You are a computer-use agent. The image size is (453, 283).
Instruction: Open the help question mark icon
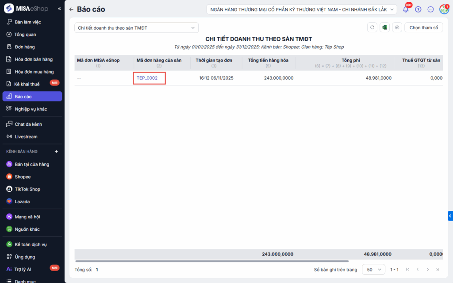tap(418, 9)
